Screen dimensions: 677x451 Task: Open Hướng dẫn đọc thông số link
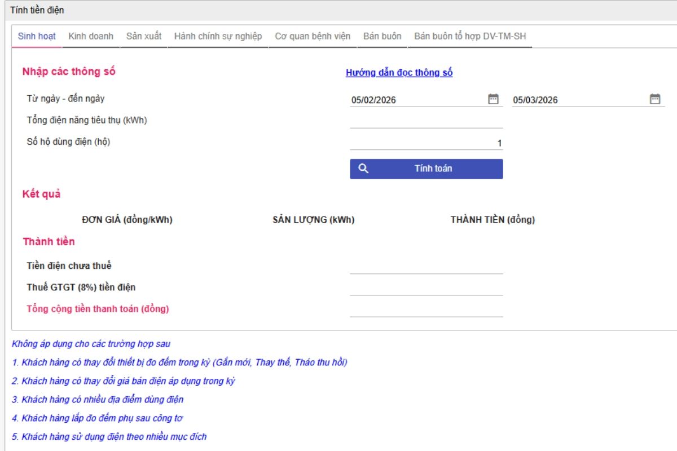coord(399,73)
